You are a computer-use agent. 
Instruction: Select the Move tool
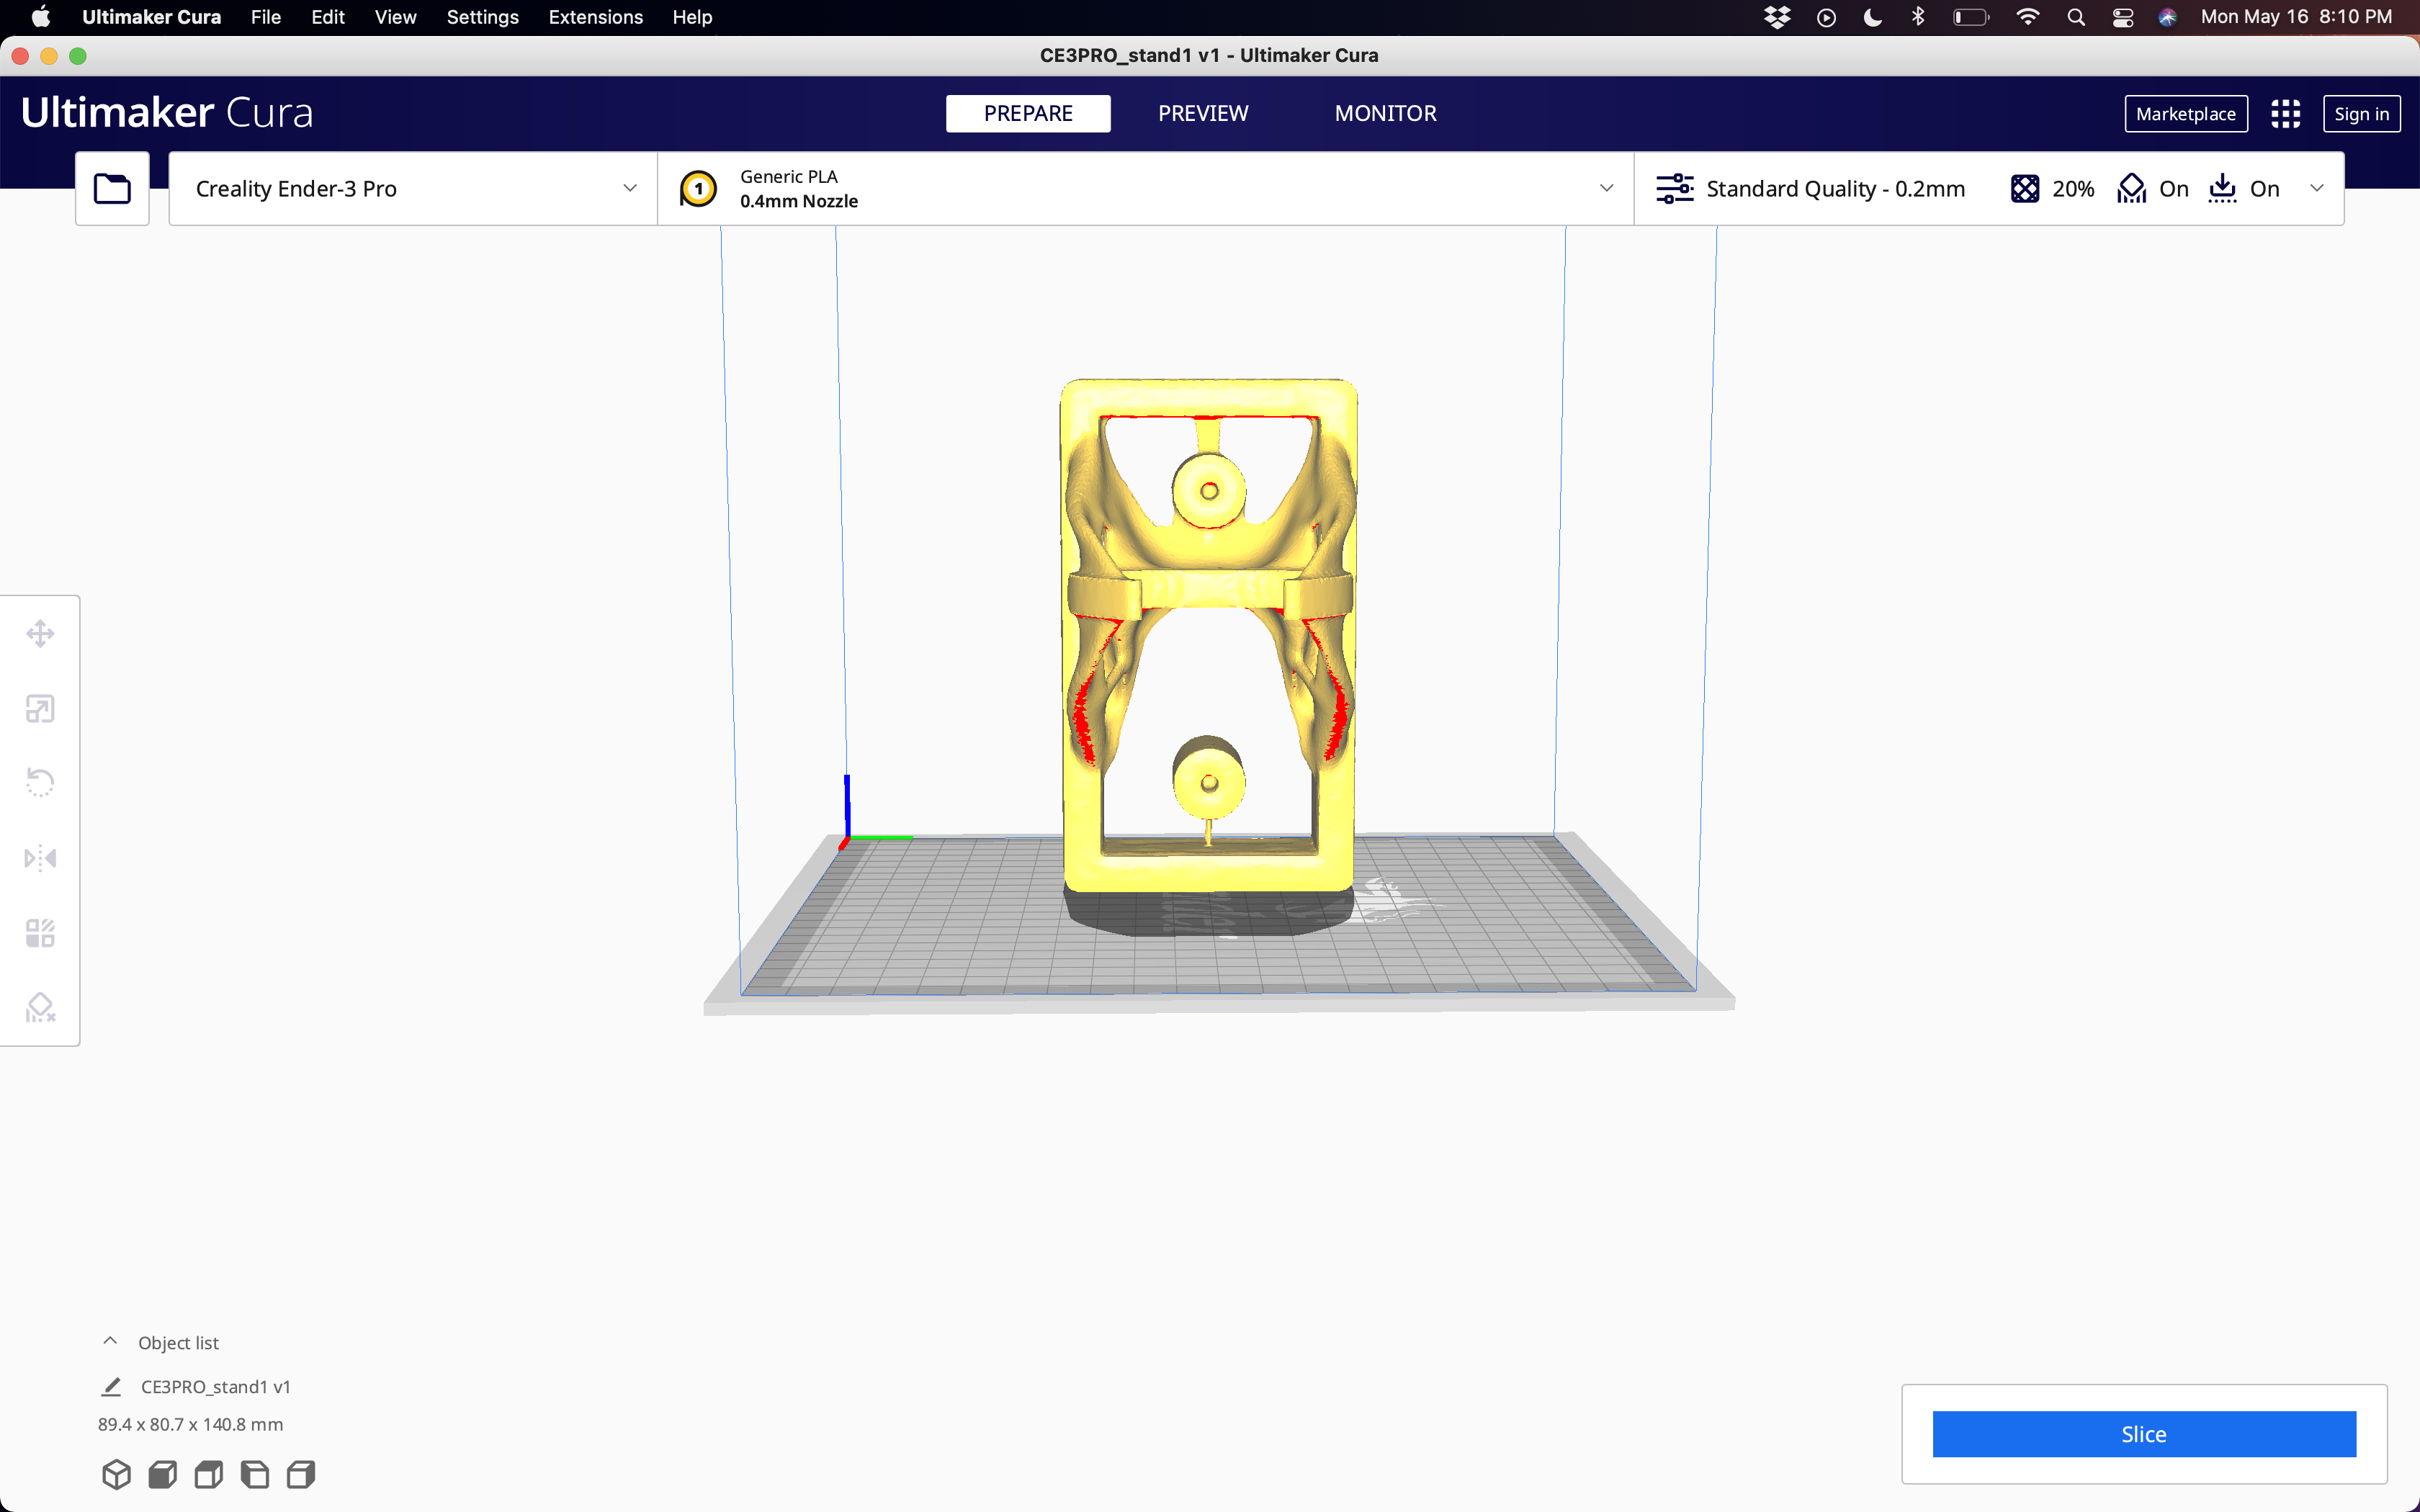pyautogui.click(x=40, y=633)
